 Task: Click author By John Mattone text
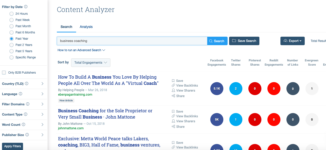[x=70, y=124]
